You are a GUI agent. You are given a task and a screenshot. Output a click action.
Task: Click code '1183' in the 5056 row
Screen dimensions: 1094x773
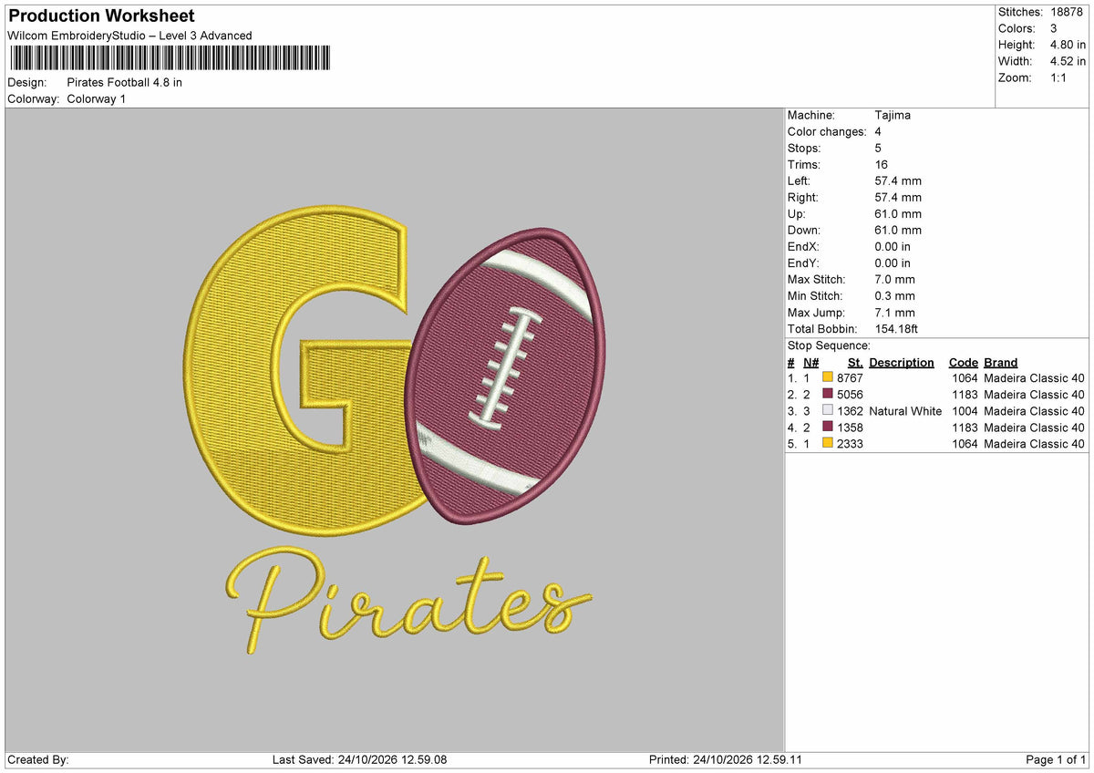(x=965, y=395)
